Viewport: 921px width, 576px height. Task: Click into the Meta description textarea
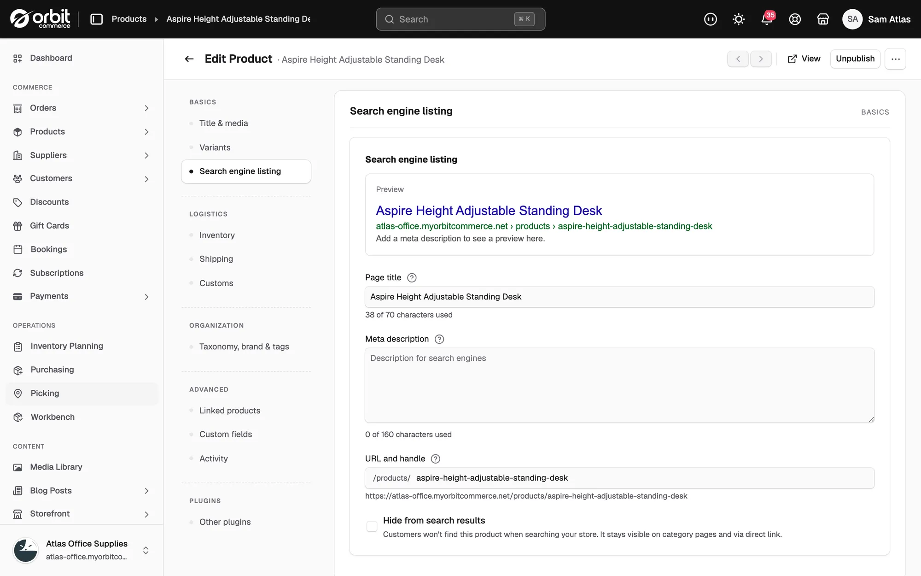(x=619, y=385)
